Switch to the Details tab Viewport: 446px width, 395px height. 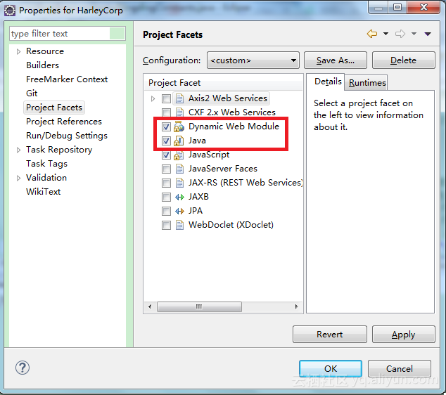pos(328,82)
